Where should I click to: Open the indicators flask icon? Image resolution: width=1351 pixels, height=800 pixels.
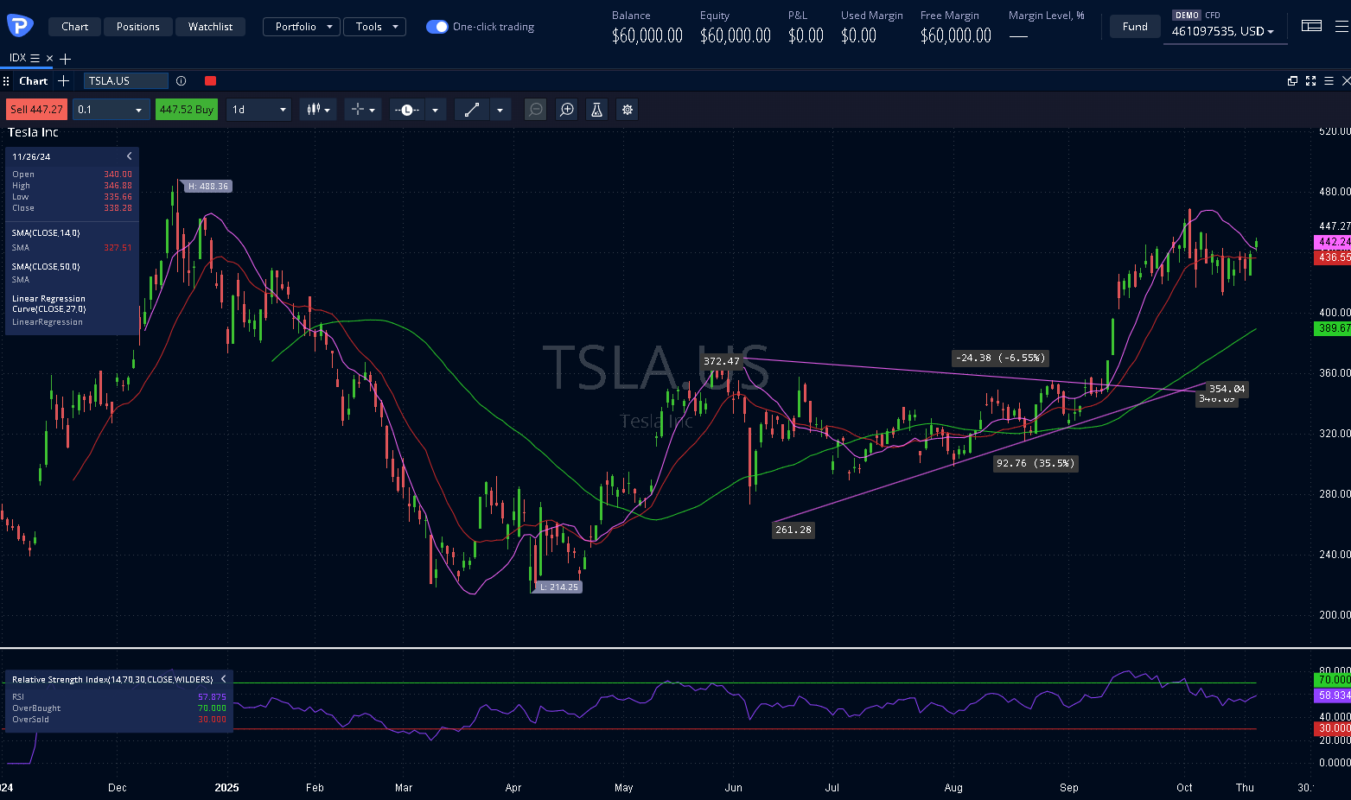(x=596, y=110)
